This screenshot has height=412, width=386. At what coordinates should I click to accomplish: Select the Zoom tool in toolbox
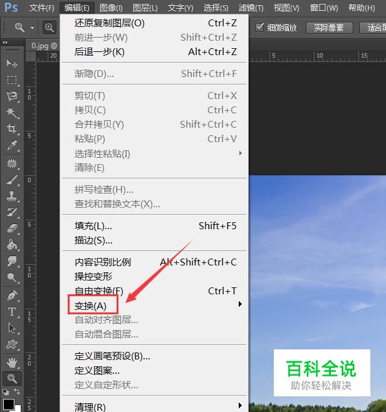pyautogui.click(x=12, y=378)
